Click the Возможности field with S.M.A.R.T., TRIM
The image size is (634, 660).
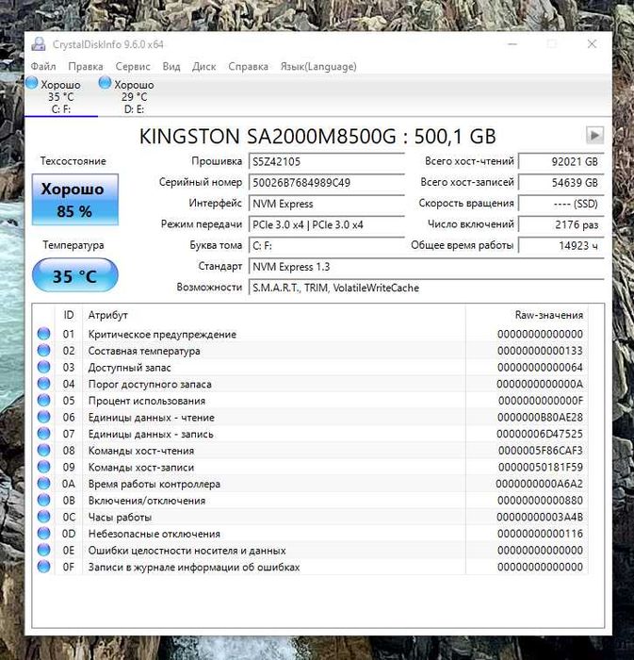(427, 288)
